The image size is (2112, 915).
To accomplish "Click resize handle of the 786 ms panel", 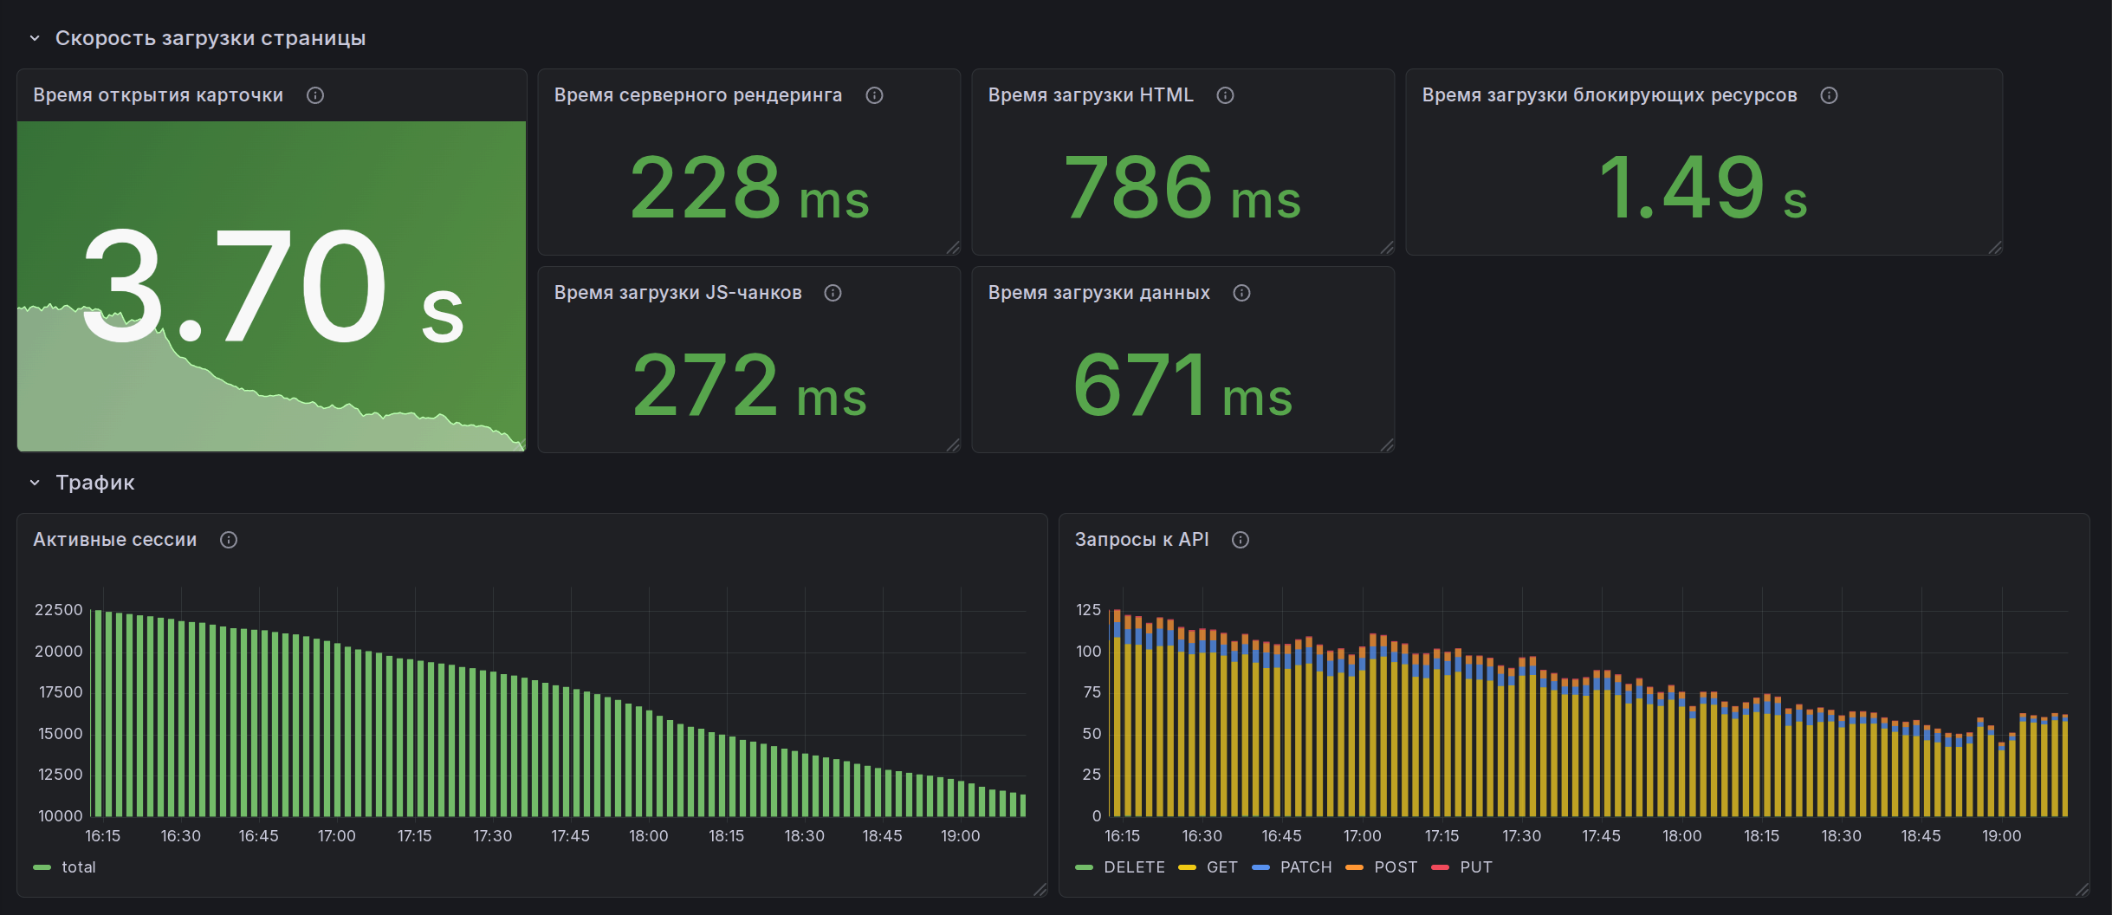I will (1387, 248).
